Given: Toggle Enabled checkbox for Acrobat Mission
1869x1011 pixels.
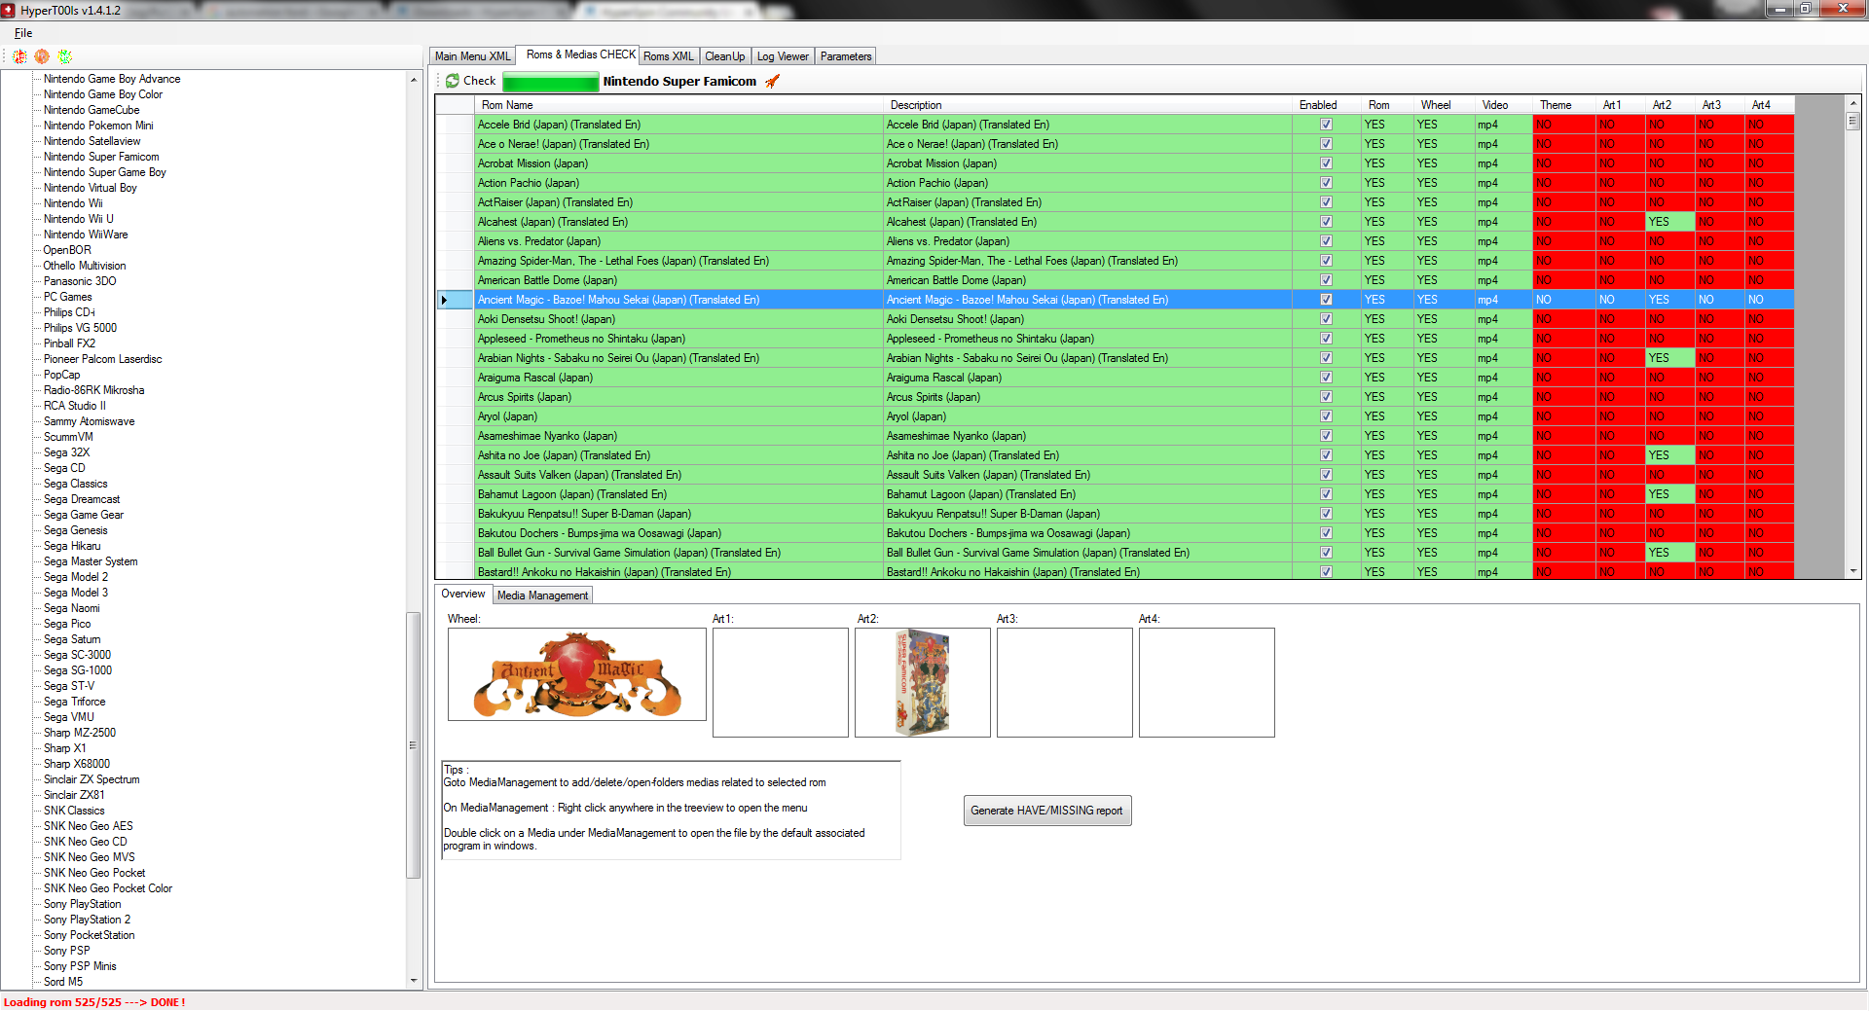Looking at the screenshot, I should coord(1326,163).
